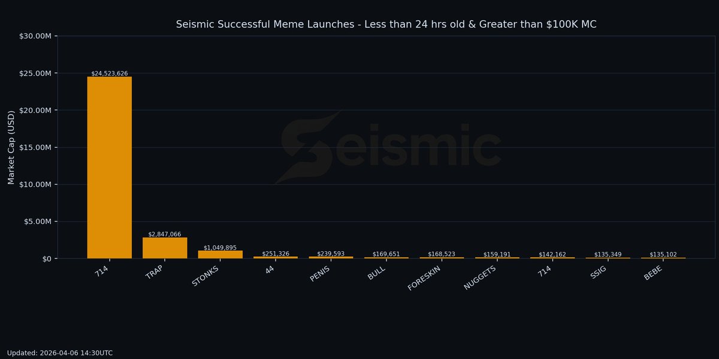This screenshot has width=719, height=359.
Task: Click the $20.00M y-axis tick label
Action: click(x=35, y=110)
